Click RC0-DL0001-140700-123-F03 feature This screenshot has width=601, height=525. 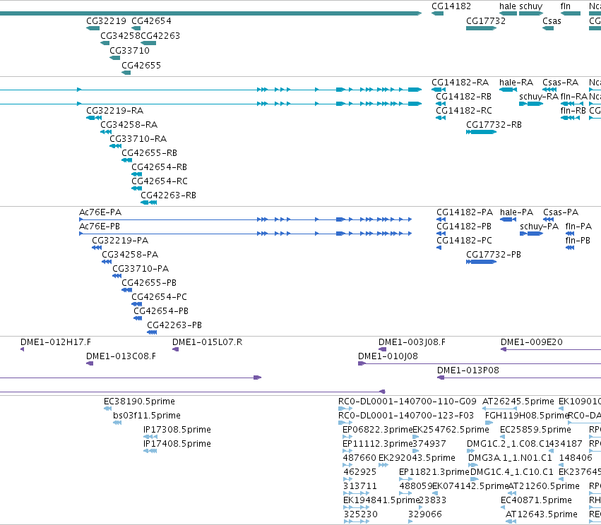(x=405, y=416)
